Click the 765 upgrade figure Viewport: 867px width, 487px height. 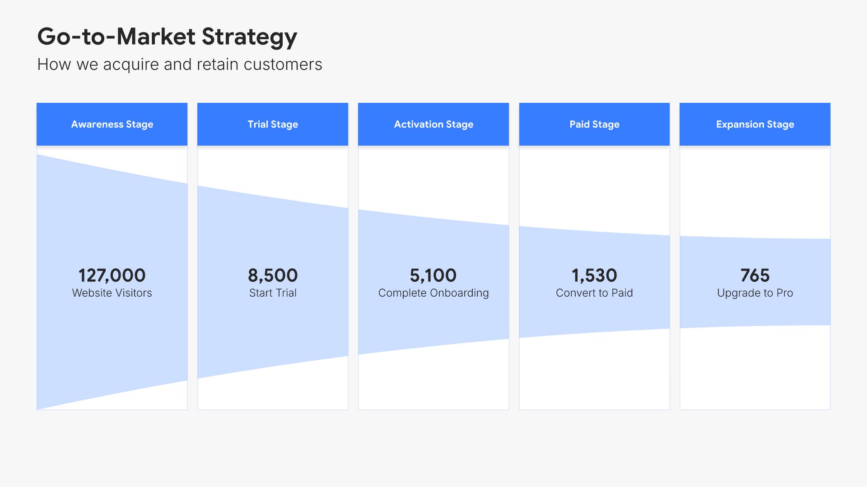point(755,275)
